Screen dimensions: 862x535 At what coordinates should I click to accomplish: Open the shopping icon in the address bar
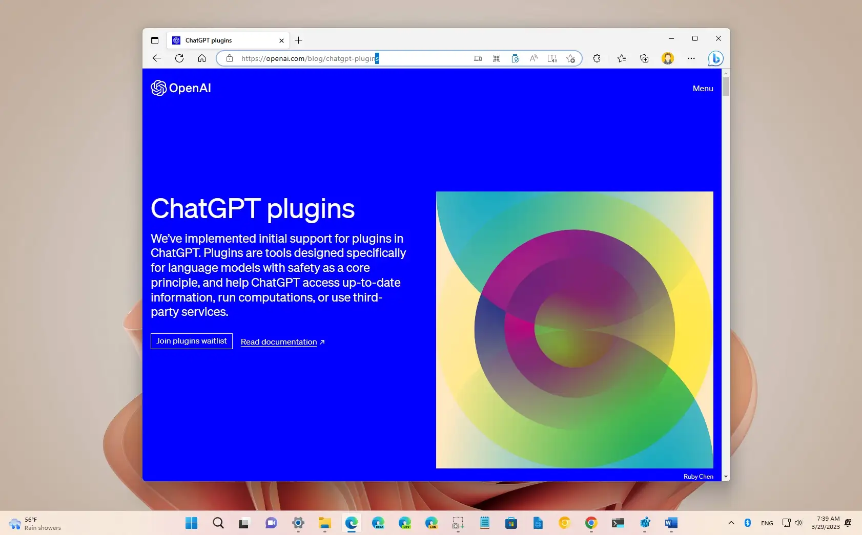(515, 58)
